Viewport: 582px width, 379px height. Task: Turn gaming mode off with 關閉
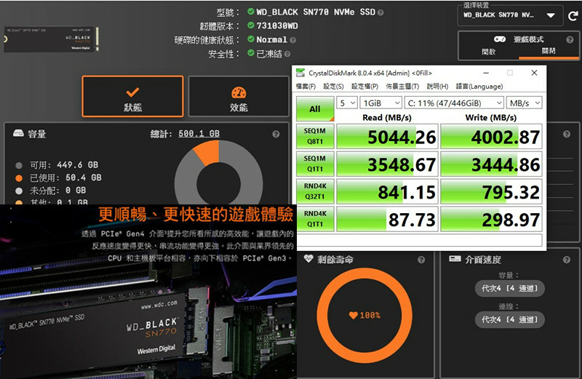[549, 51]
